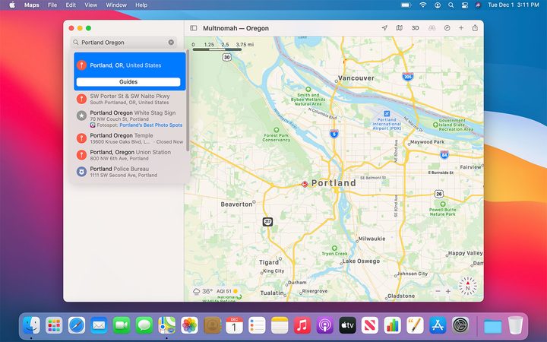
Task: Click the current location arrow icon
Action: click(384, 28)
